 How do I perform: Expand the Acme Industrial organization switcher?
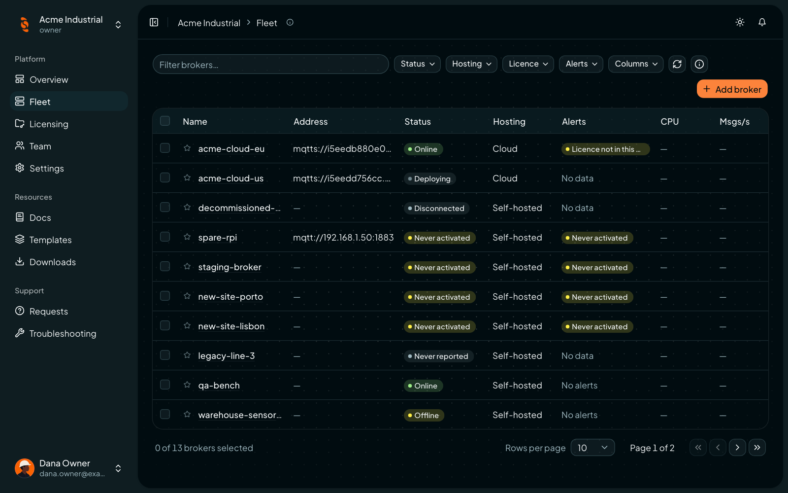tap(69, 24)
